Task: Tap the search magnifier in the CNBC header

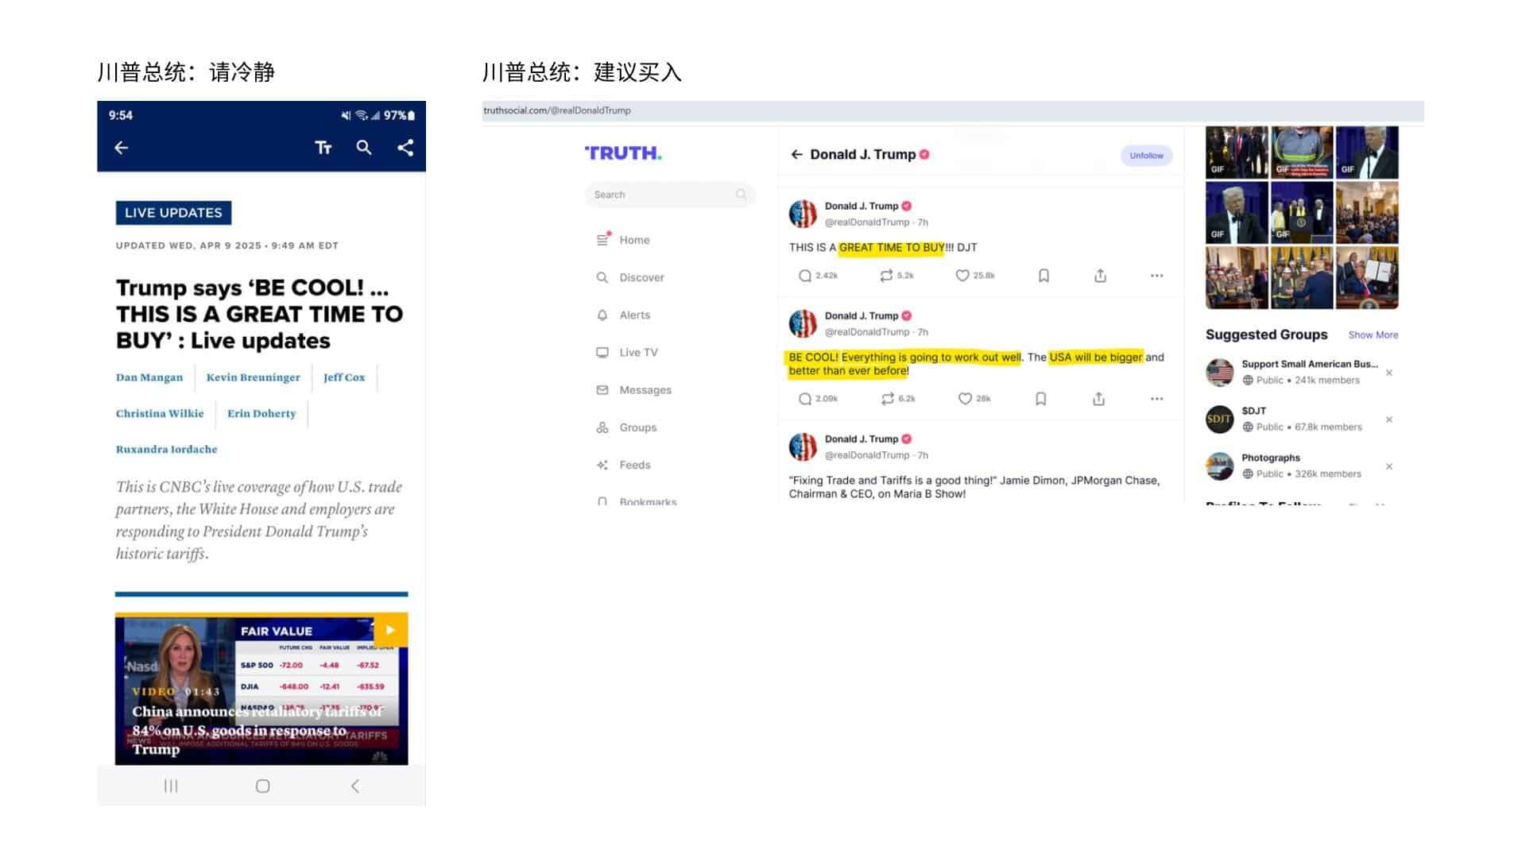Action: [364, 148]
